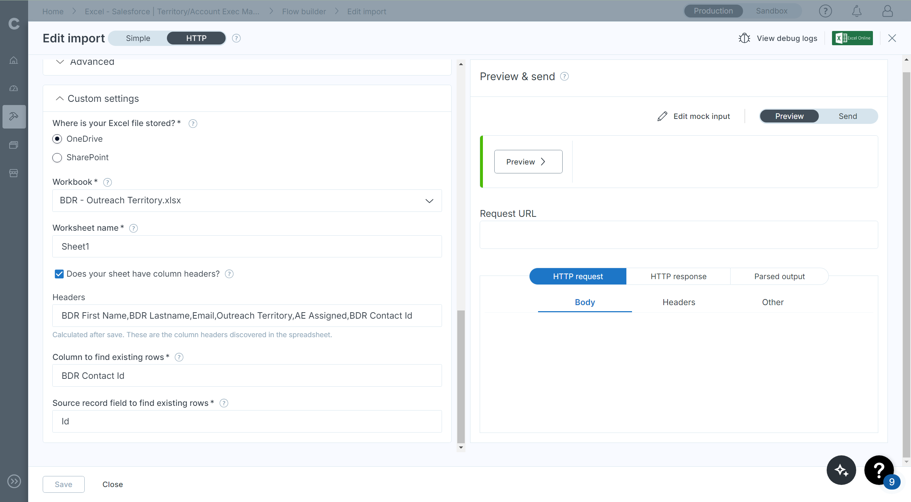Open the Resources icon in left sidebar
This screenshot has width=911, height=502.
pos(14,145)
